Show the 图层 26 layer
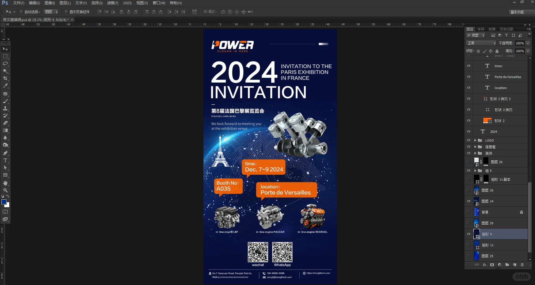The width and height of the screenshot is (535, 285). (x=469, y=162)
